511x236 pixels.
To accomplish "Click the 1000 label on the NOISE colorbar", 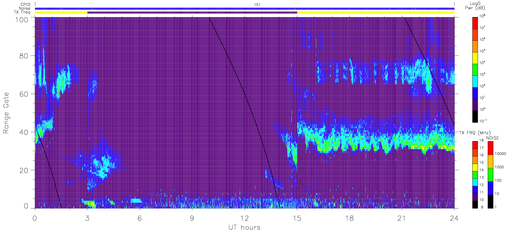I will (x=499, y=167).
